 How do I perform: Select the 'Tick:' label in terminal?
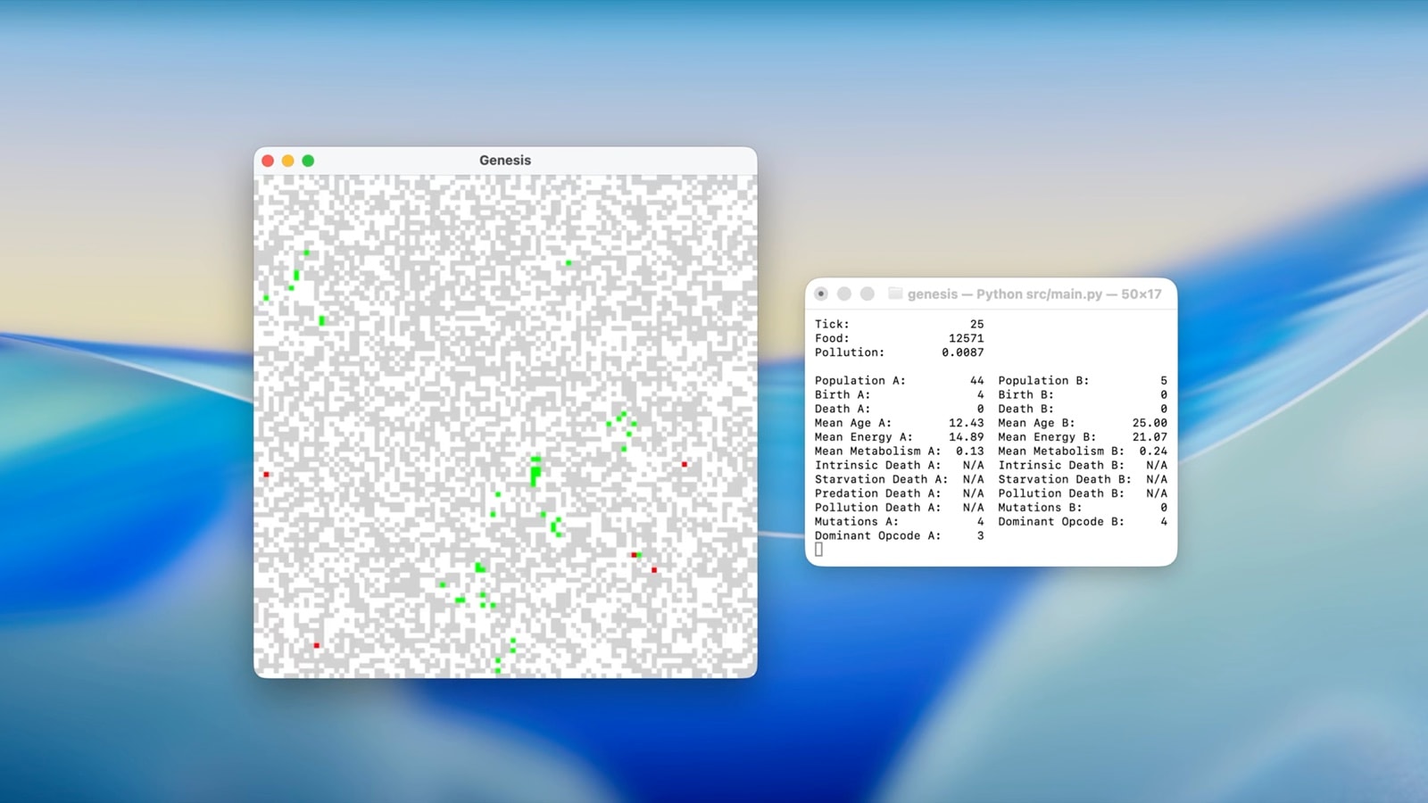point(832,324)
